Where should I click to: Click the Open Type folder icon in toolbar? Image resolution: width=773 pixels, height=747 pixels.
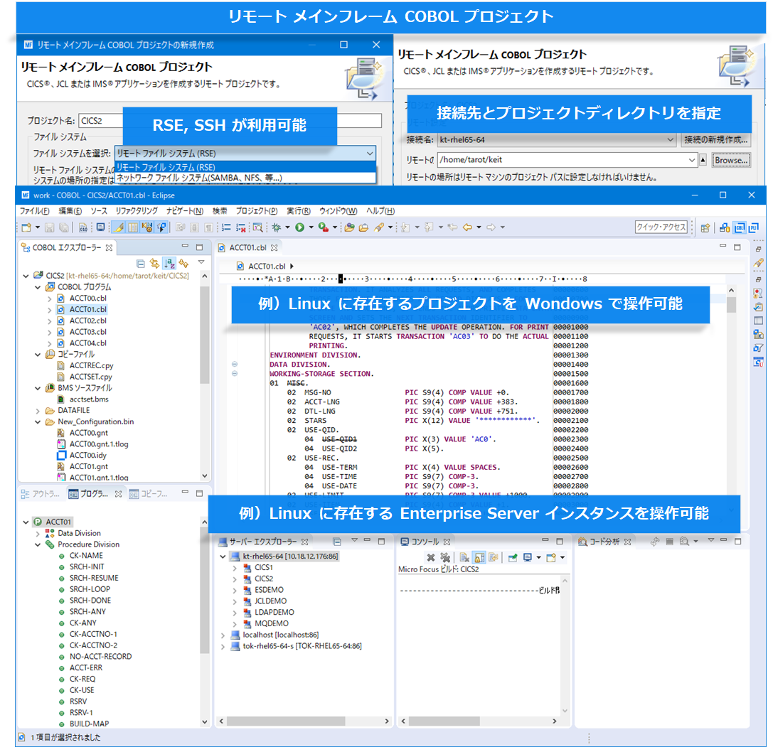(x=350, y=227)
